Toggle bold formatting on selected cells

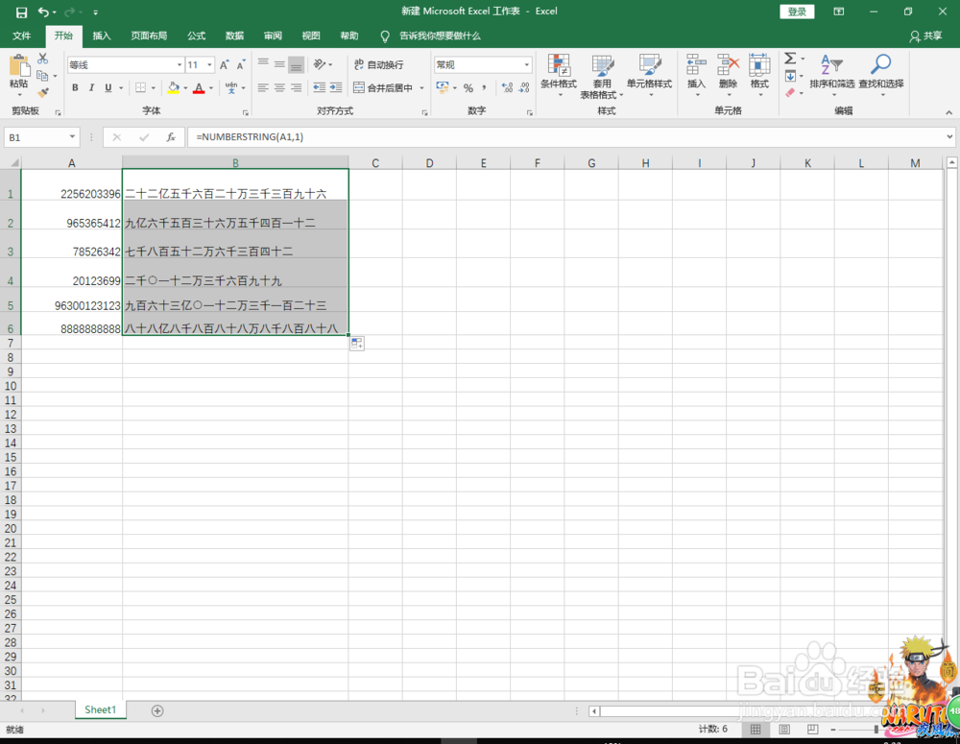tap(74, 87)
